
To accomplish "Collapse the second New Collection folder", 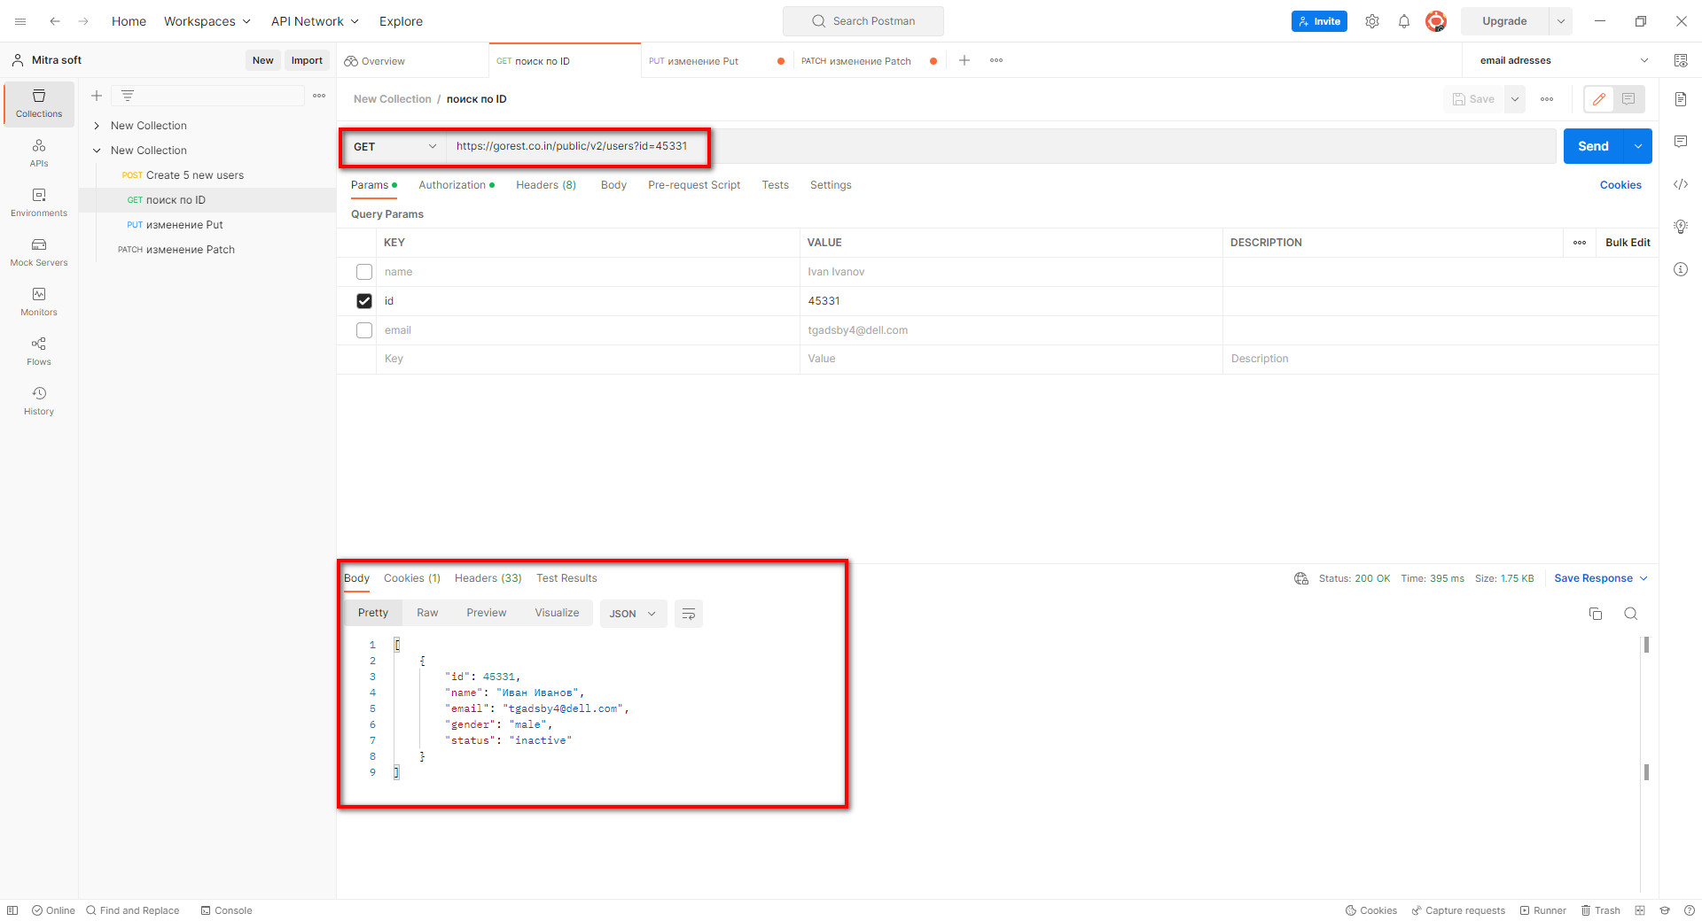I will [x=97, y=151].
